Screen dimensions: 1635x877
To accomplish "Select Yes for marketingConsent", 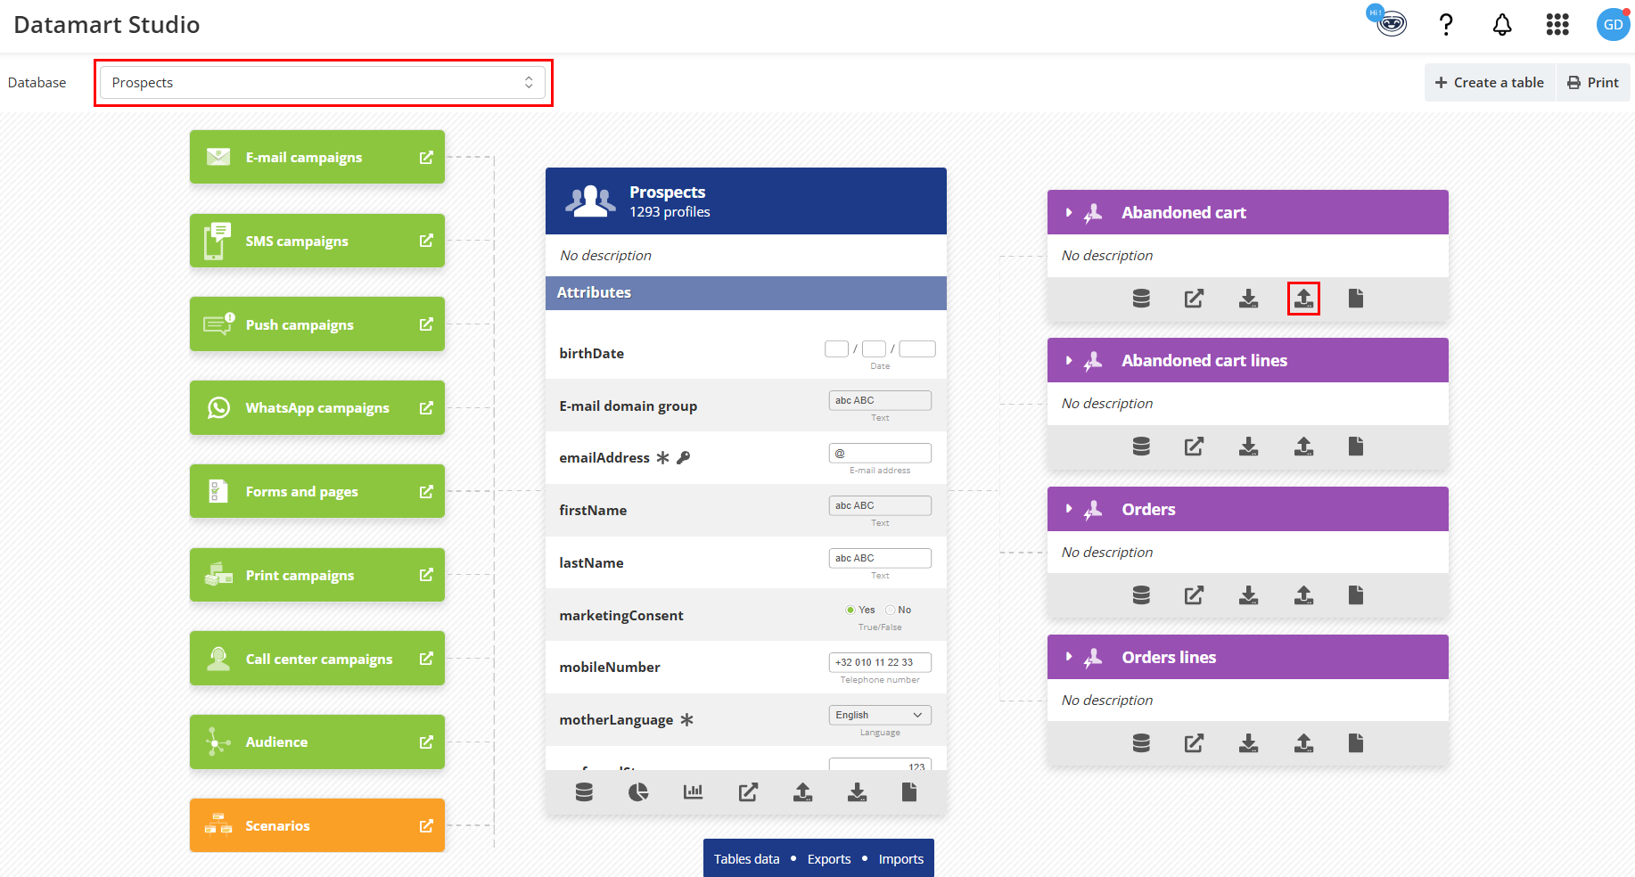I will tap(850, 611).
